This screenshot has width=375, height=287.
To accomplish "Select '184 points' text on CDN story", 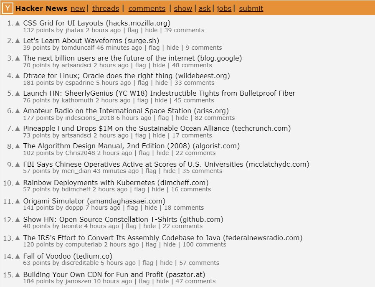I will (38, 281).
